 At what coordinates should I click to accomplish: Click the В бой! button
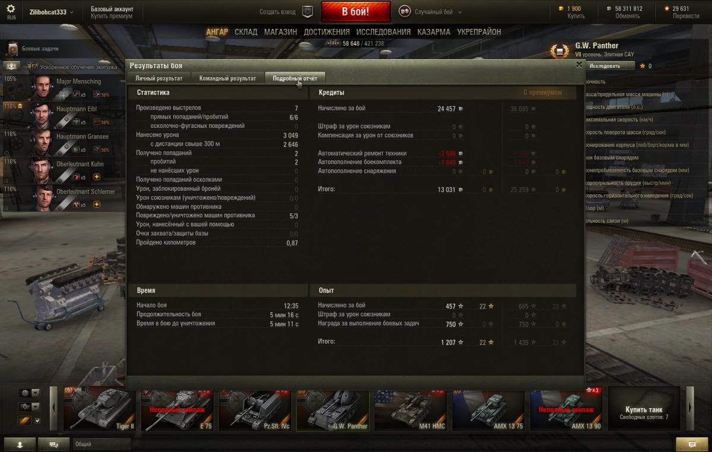356,12
